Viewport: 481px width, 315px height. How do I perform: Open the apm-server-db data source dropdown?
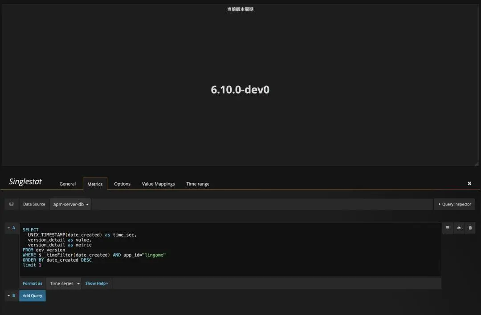pos(70,204)
